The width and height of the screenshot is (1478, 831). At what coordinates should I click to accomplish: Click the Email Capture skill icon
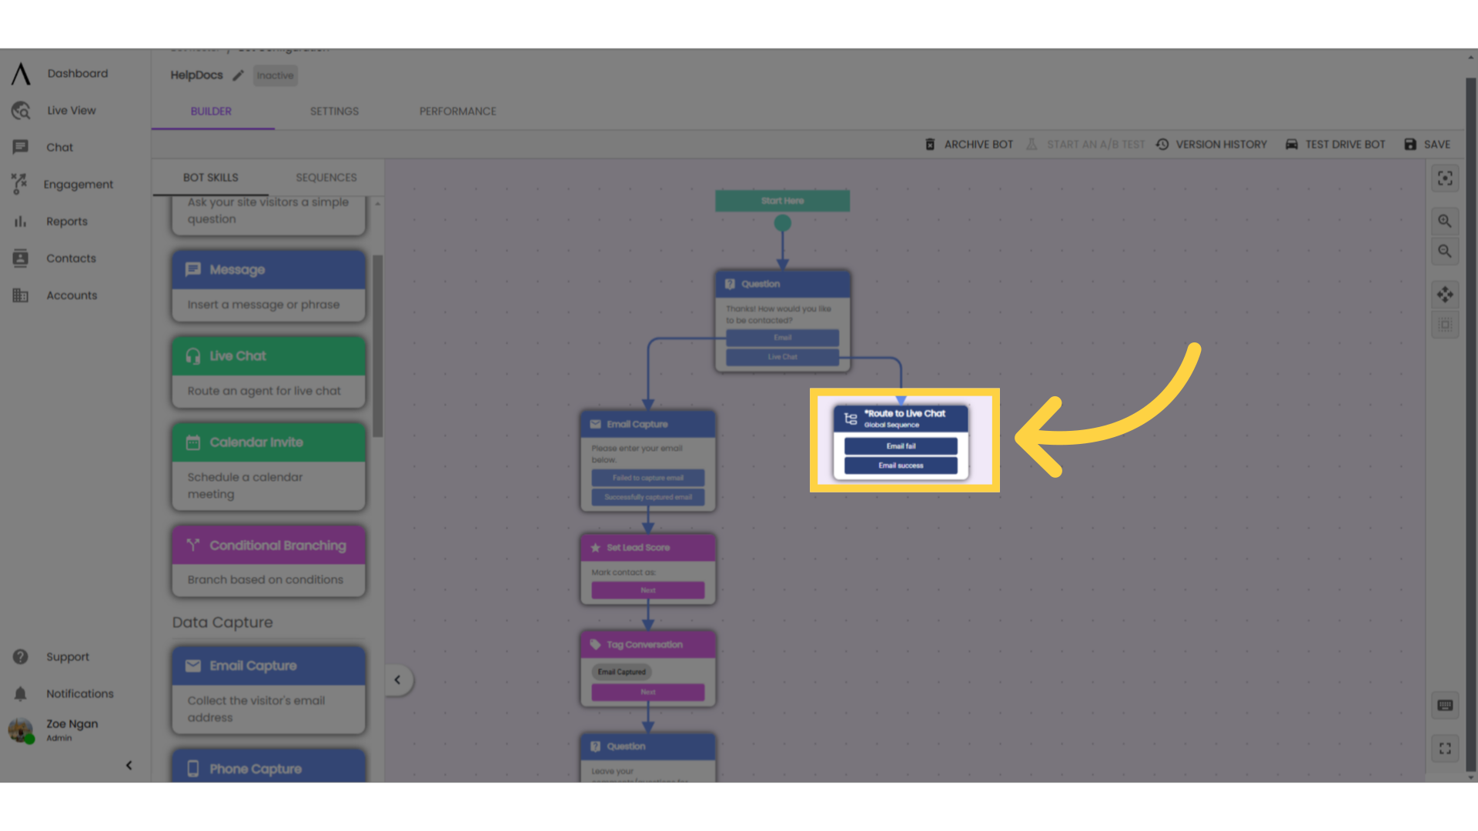click(193, 665)
